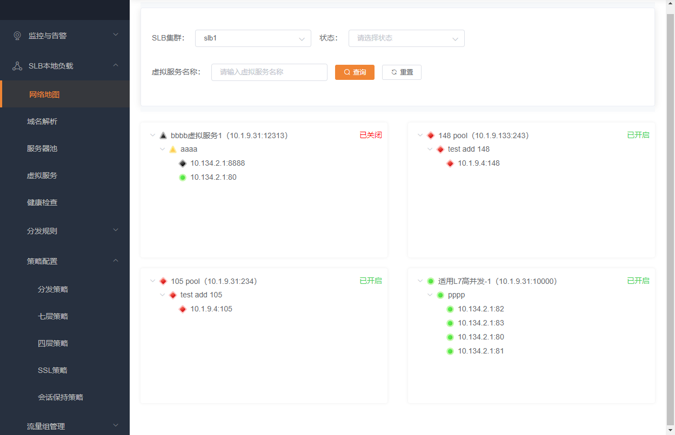Click the SLB local load network icon
This screenshot has height=435, width=675.
tap(17, 66)
